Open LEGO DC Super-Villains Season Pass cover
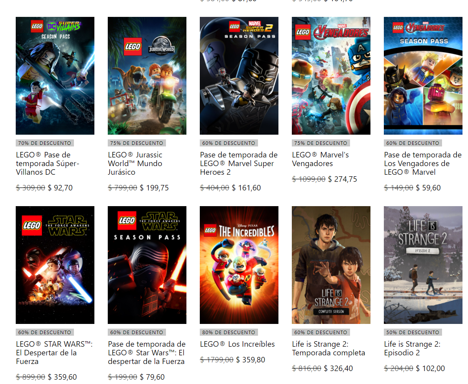 pyautogui.click(x=55, y=76)
